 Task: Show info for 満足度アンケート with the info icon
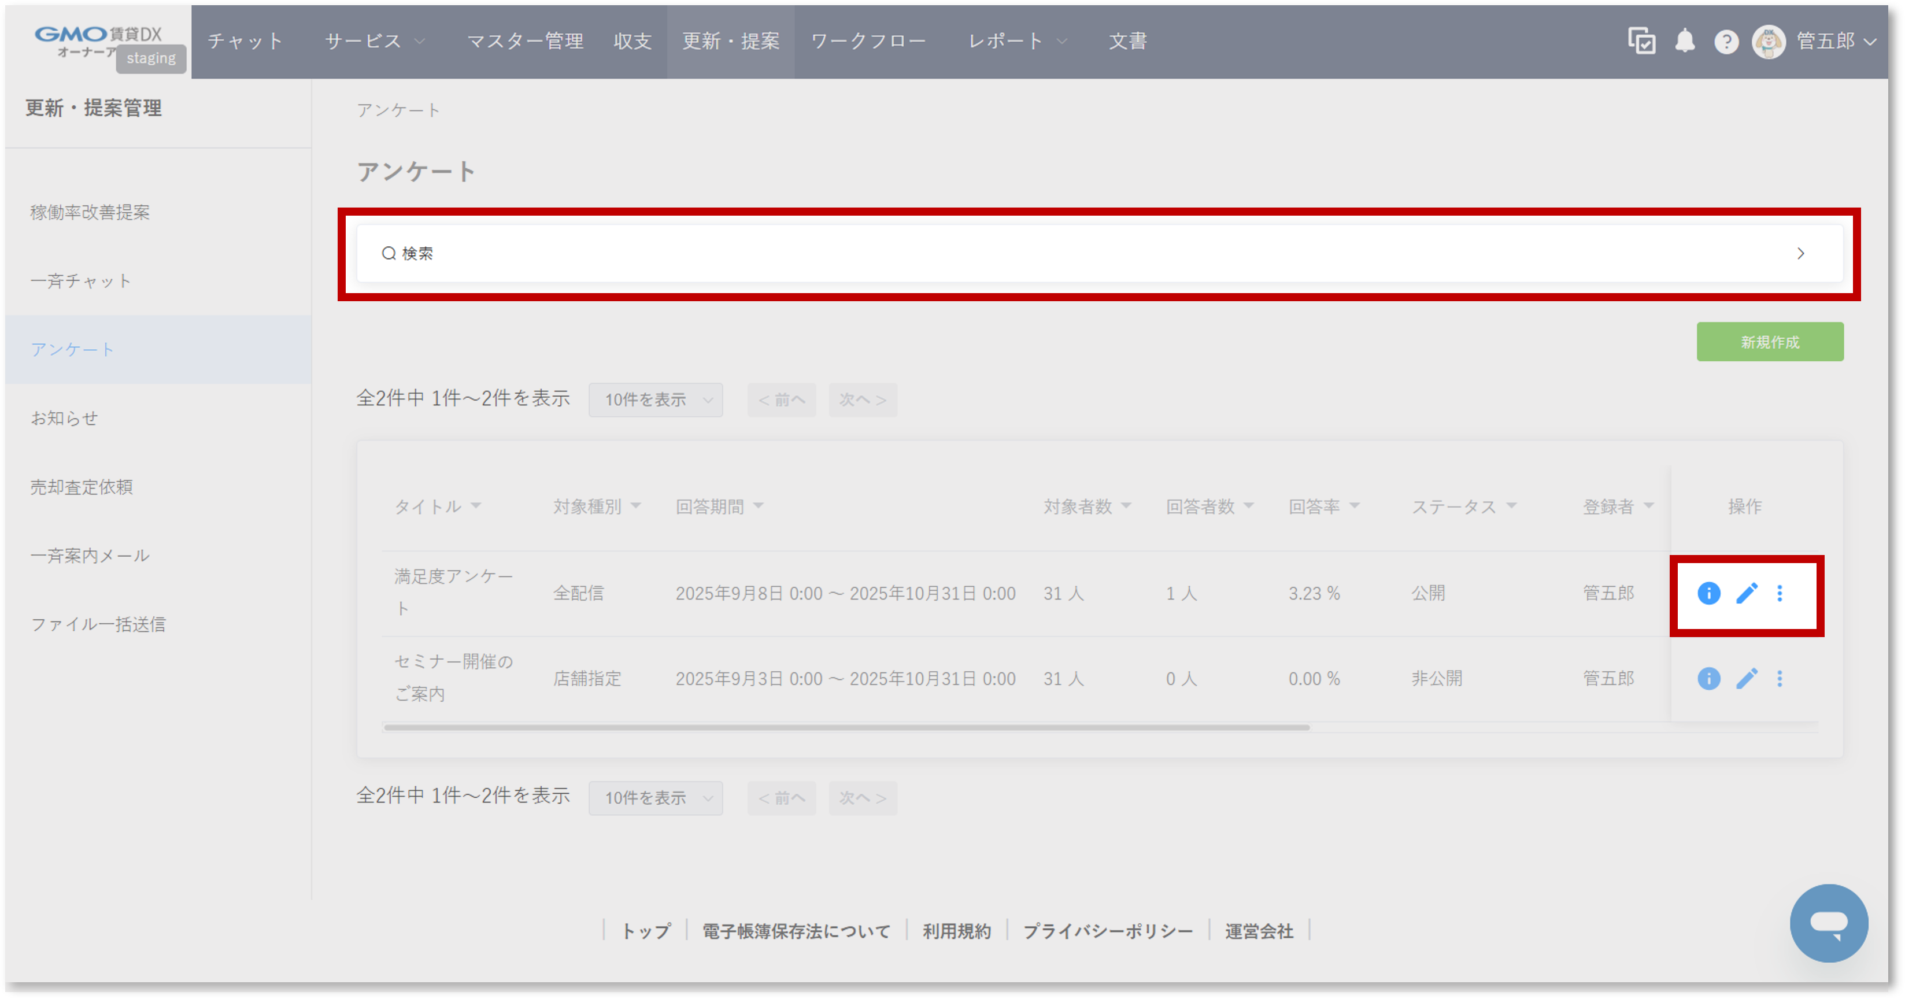pyautogui.click(x=1708, y=593)
